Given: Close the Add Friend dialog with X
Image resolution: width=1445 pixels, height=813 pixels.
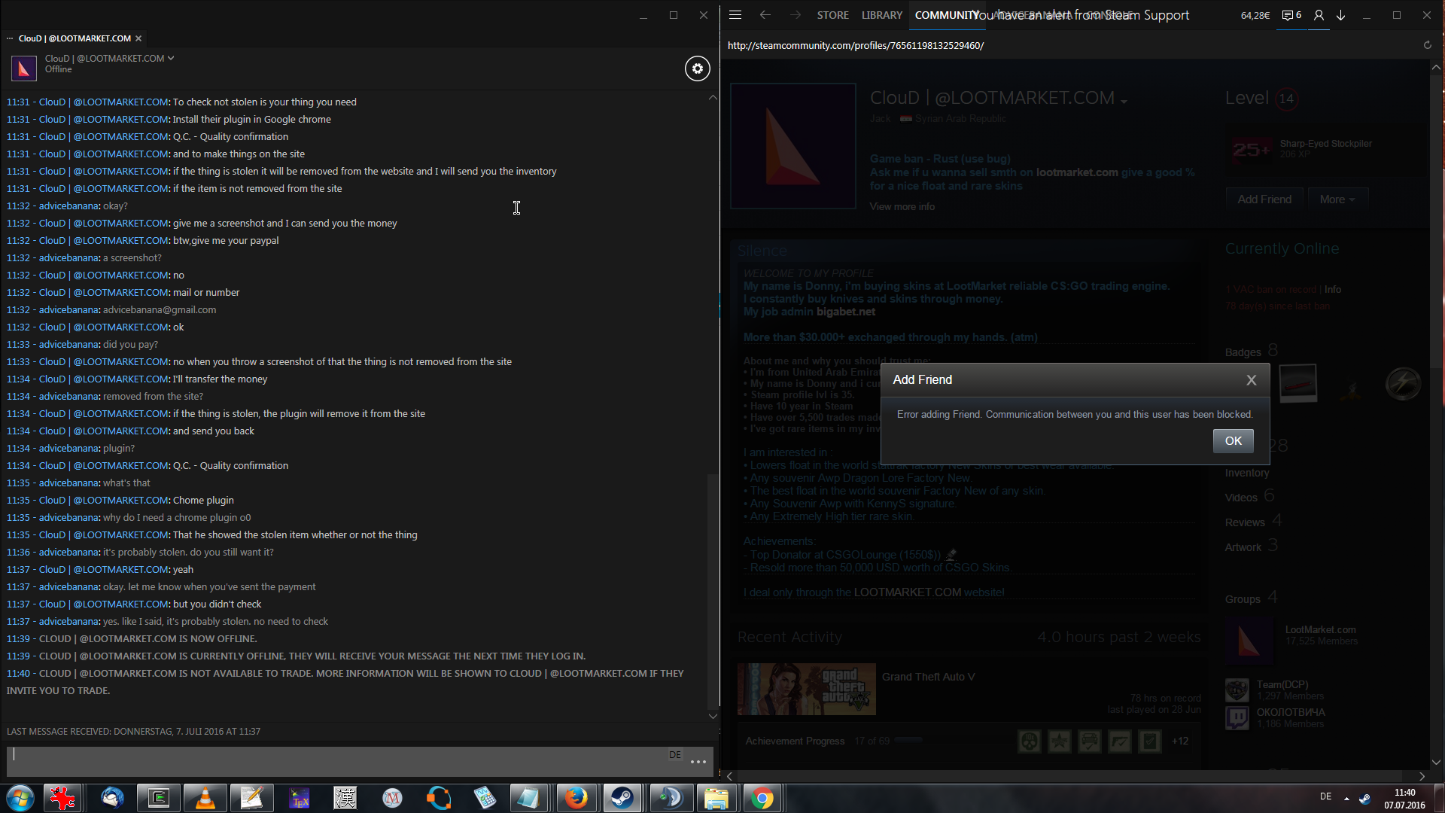Looking at the screenshot, I should coord(1251,380).
